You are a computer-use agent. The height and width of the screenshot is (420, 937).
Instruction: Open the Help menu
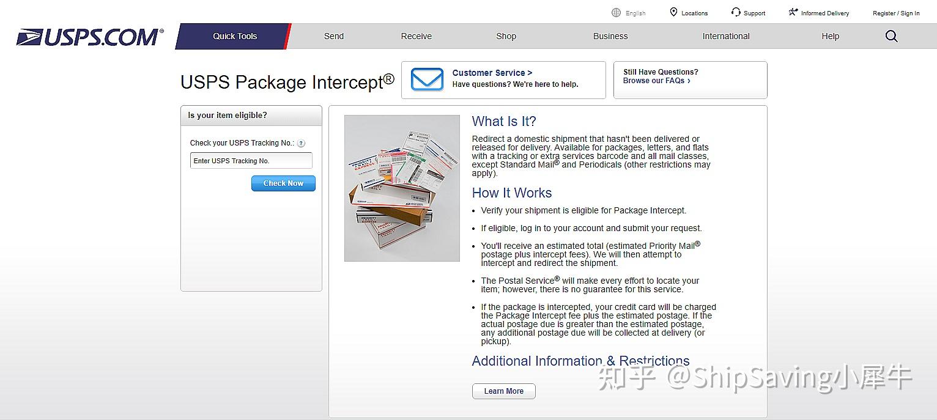[831, 36]
